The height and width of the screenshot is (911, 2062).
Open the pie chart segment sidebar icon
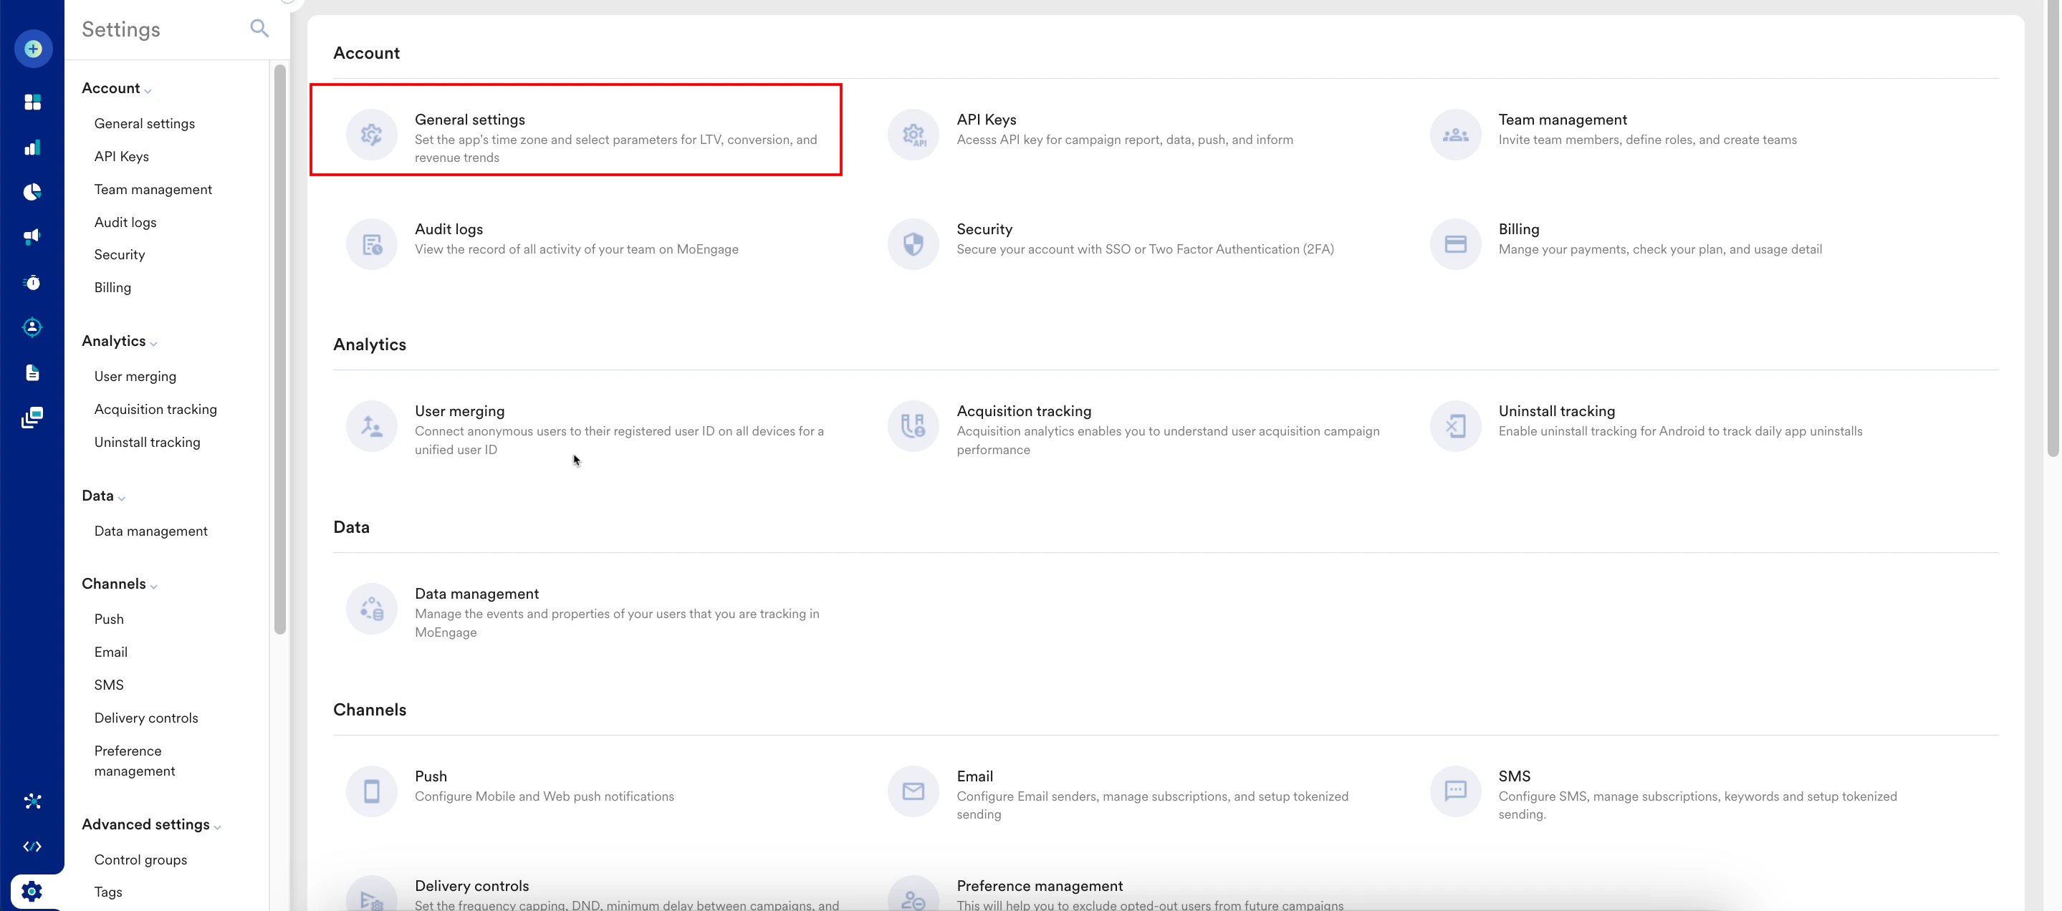33,192
